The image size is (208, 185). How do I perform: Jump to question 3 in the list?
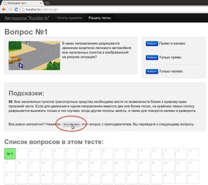tap(34, 154)
